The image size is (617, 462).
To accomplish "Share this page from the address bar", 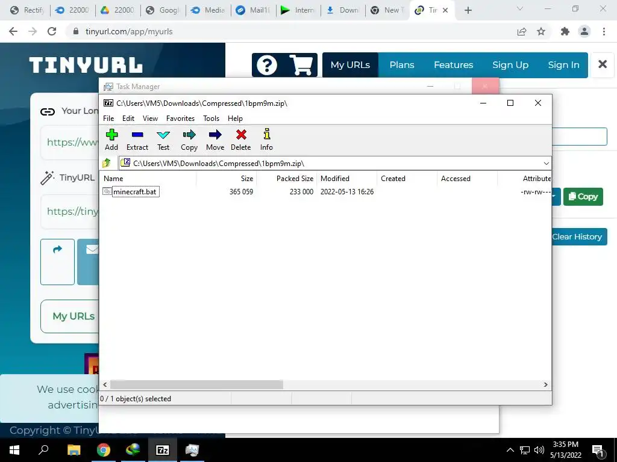I will [x=522, y=31].
